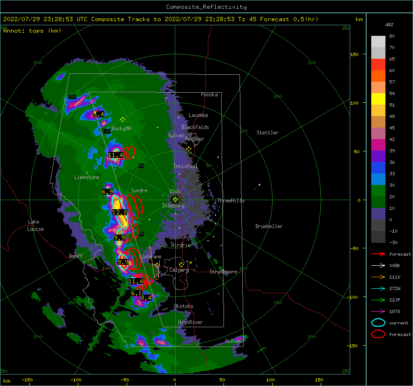Click the Didsbury label

[x=173, y=206]
